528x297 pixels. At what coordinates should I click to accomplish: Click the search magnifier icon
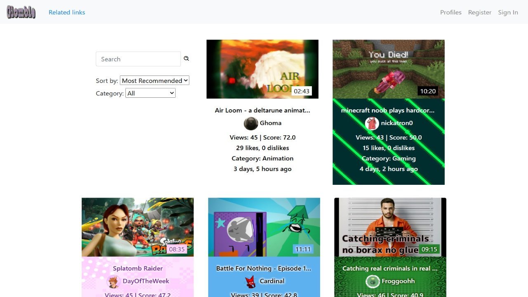click(x=186, y=59)
